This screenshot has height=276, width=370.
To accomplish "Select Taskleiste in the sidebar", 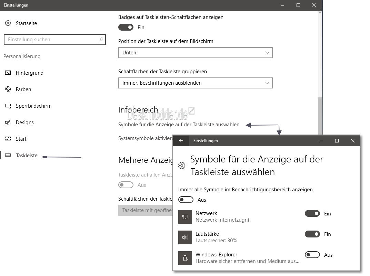I will [x=27, y=156].
